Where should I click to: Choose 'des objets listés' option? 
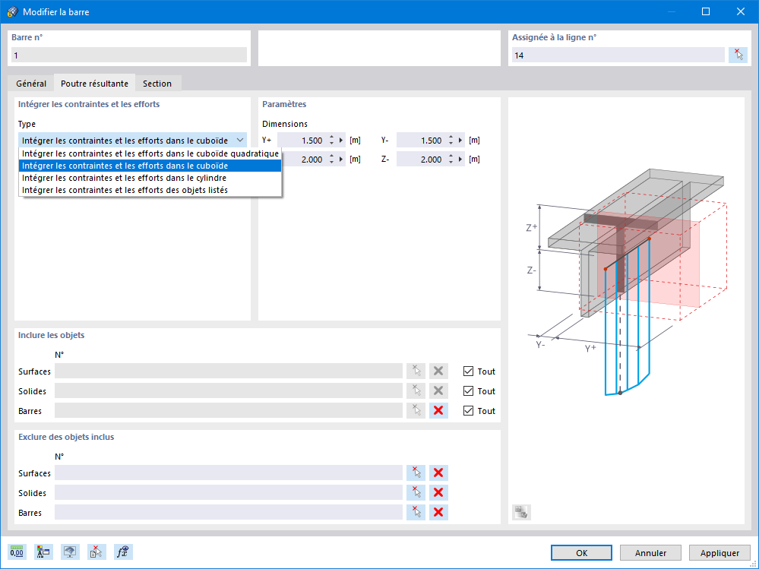150,190
